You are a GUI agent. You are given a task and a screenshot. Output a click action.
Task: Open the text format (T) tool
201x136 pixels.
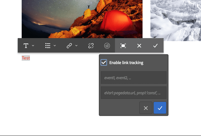(x=26, y=46)
